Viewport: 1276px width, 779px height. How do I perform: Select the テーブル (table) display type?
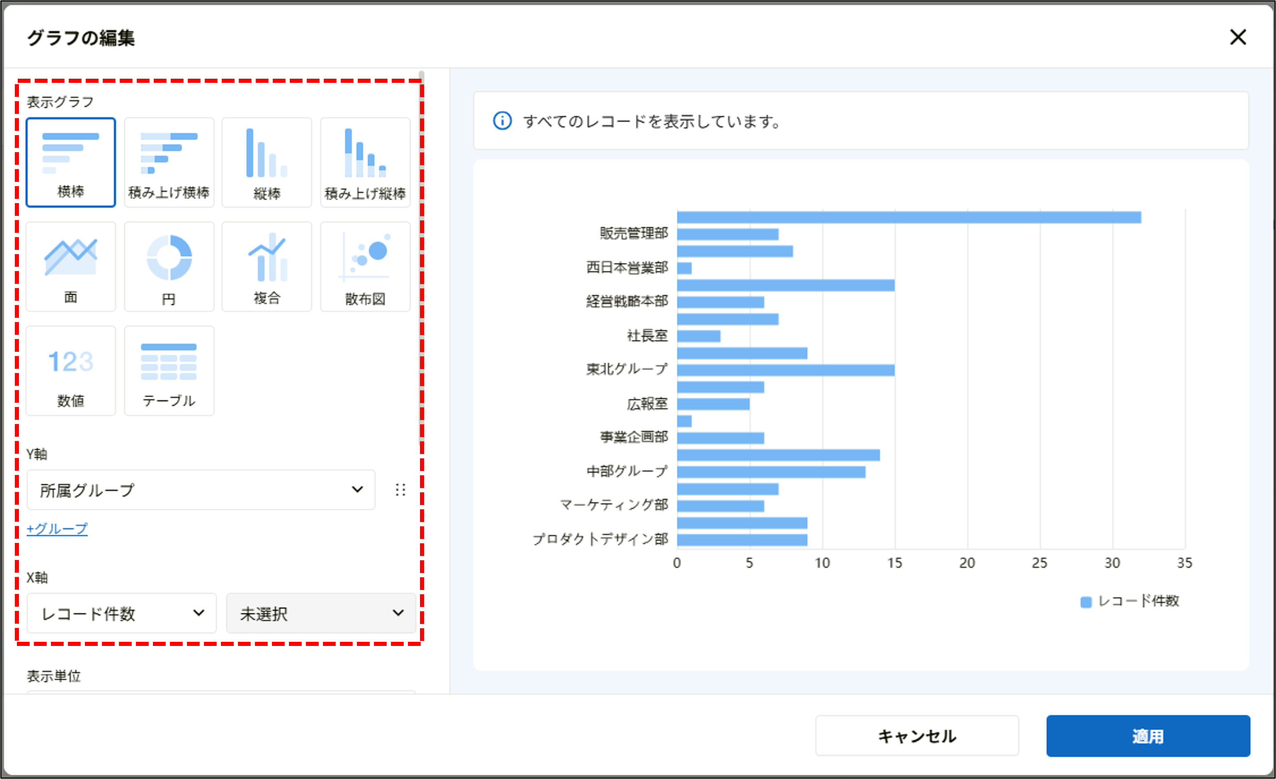169,371
